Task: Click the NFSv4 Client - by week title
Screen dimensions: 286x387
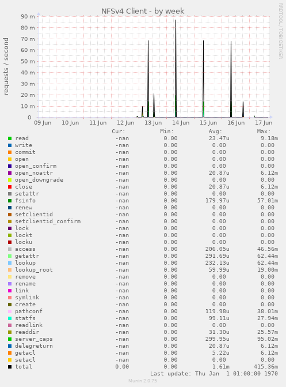Action: click(143, 11)
